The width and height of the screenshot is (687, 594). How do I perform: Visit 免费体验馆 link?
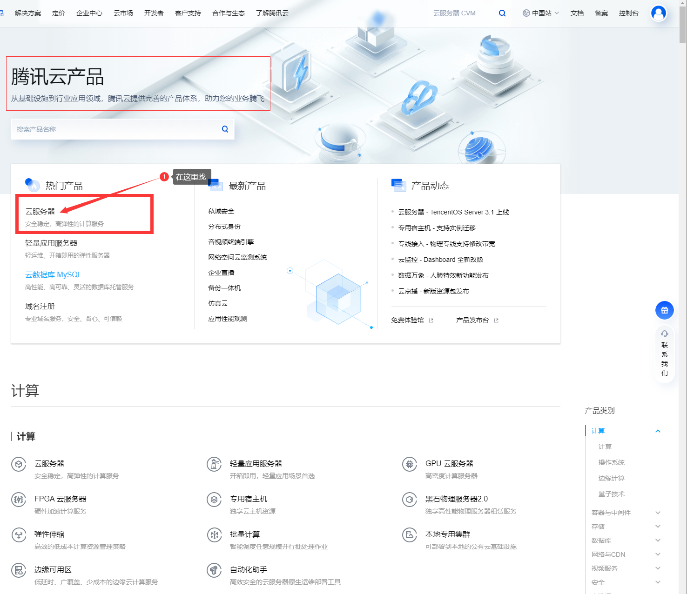click(407, 320)
